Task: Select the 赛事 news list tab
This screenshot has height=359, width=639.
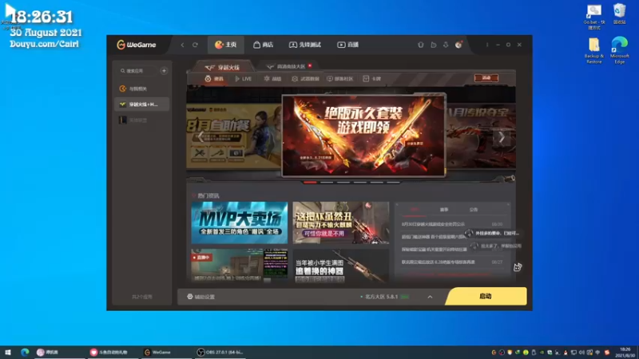Action: [444, 210]
